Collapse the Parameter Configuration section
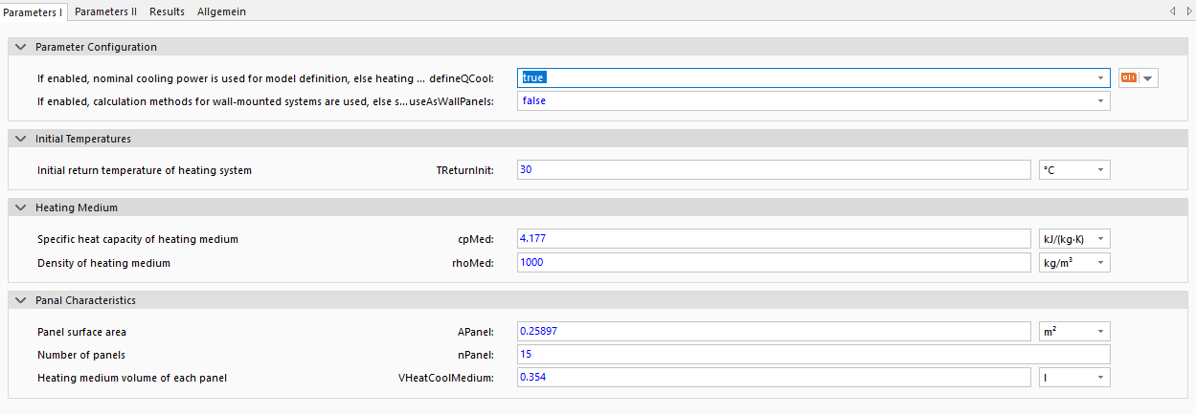The image size is (1196, 415). click(x=21, y=47)
